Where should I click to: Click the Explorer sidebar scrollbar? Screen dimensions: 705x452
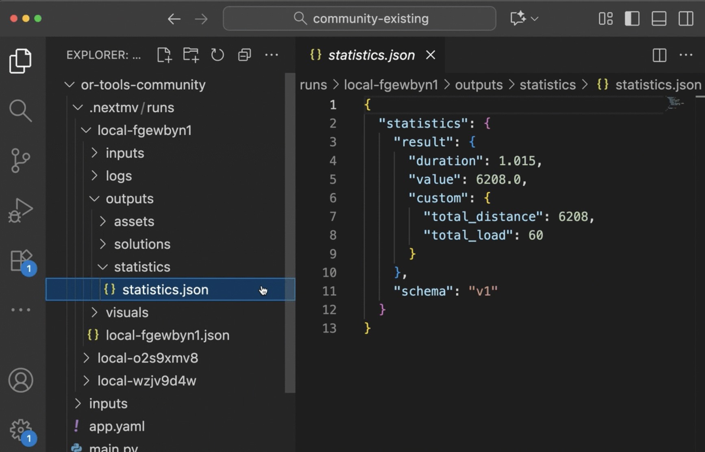[289, 233]
